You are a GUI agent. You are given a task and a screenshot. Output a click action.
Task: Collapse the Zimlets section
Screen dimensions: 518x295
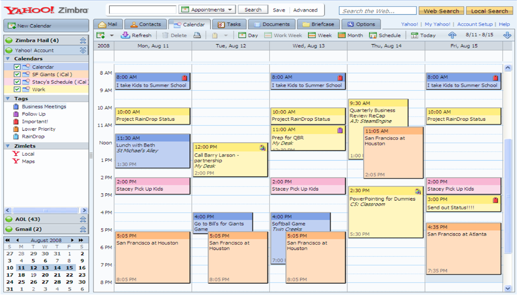click(8, 146)
